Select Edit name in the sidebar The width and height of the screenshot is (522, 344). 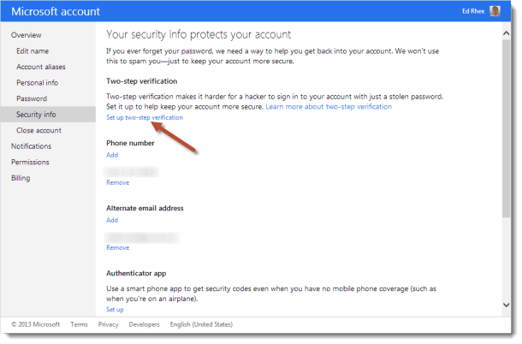[x=33, y=51]
